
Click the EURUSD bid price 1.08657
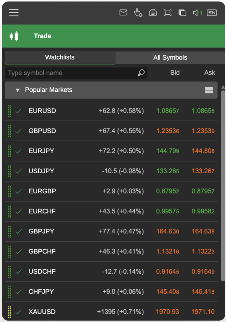pos(168,111)
